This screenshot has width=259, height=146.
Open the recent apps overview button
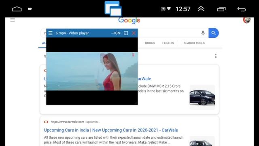point(221,9)
